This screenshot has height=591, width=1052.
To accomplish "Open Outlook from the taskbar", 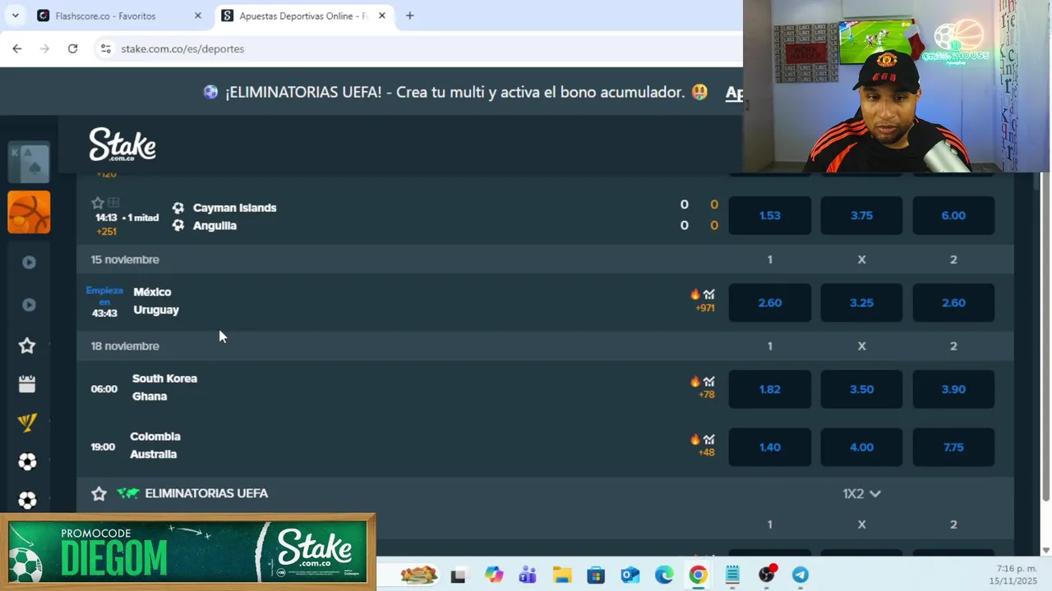I will (630, 575).
